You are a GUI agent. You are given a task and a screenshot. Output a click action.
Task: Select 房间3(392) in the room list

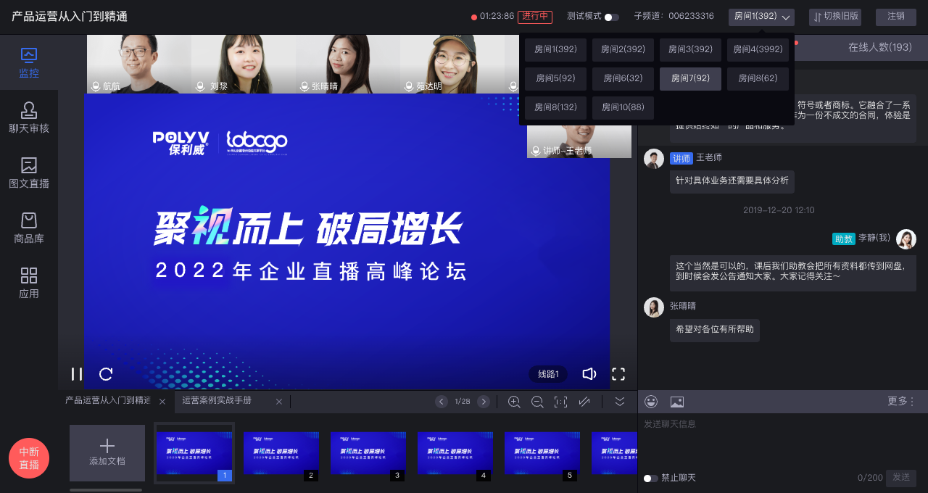[x=690, y=50]
